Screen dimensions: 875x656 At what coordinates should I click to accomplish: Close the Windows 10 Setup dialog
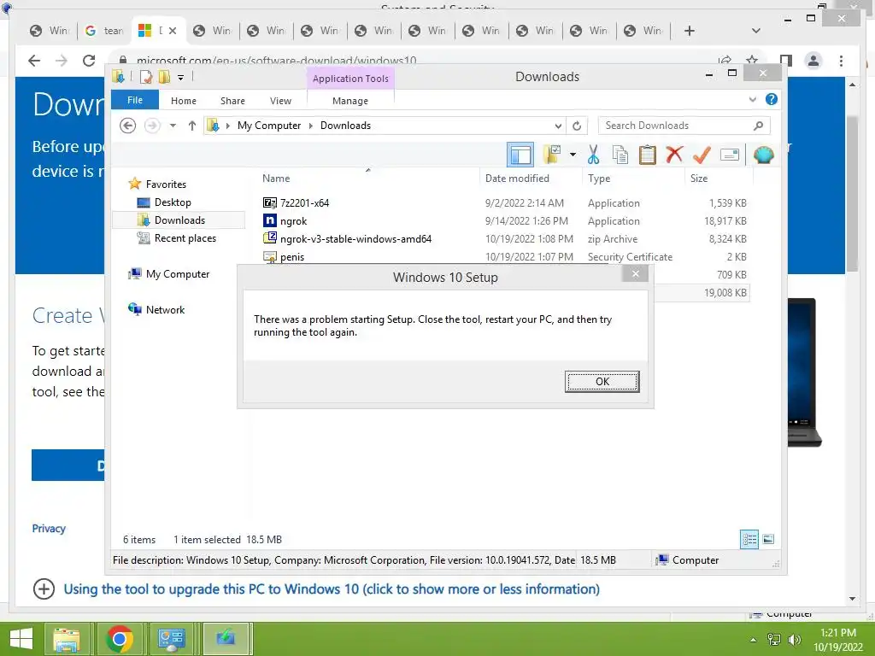(x=635, y=274)
